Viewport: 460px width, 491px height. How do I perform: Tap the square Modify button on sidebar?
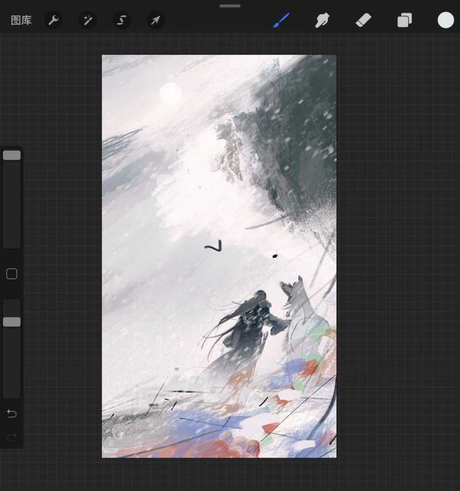click(x=12, y=273)
